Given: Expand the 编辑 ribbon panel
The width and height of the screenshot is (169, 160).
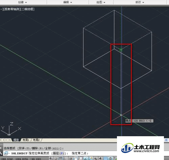Looking at the screenshot, I should click(68, 2).
